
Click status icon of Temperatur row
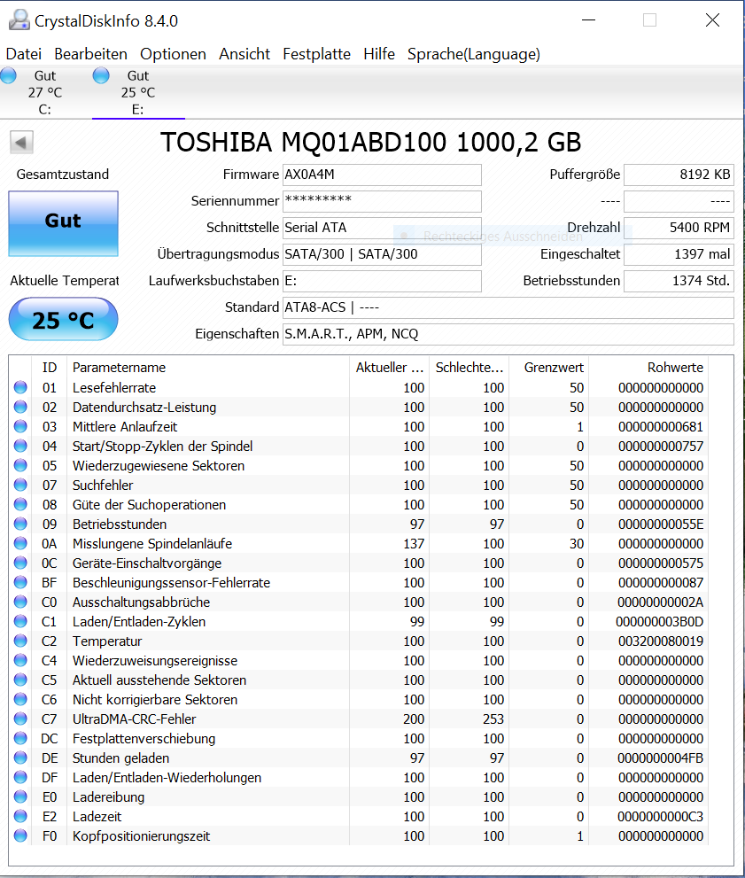20,641
